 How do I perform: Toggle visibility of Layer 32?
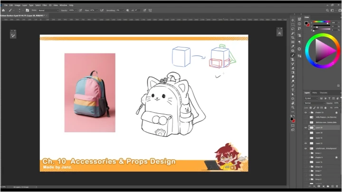coord(306,143)
